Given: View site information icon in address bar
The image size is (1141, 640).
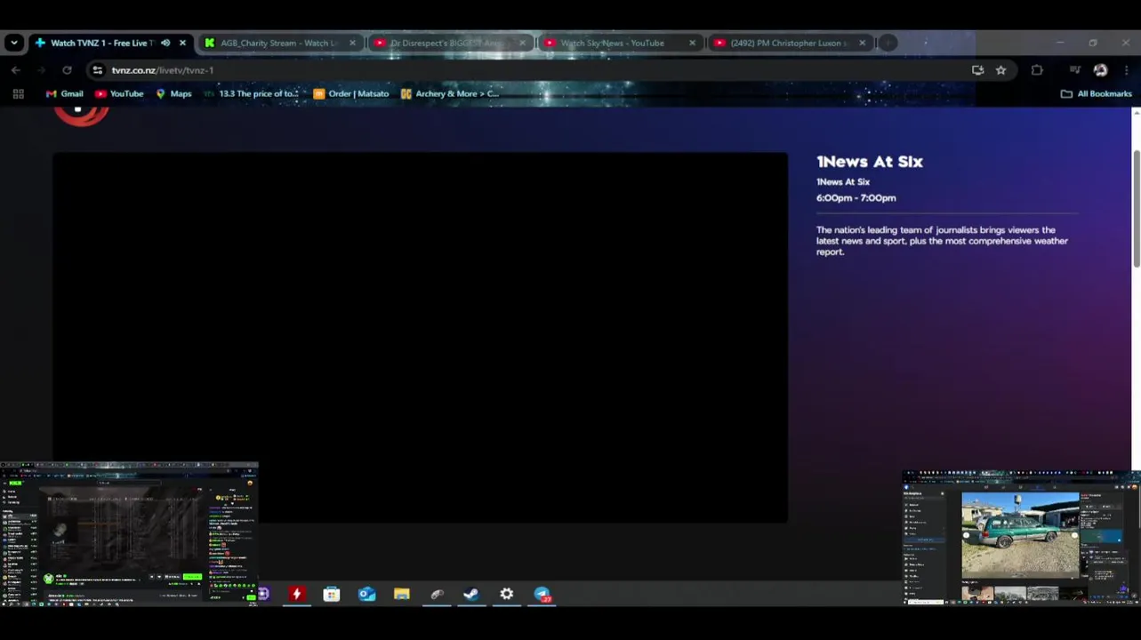Looking at the screenshot, I should coord(98,70).
